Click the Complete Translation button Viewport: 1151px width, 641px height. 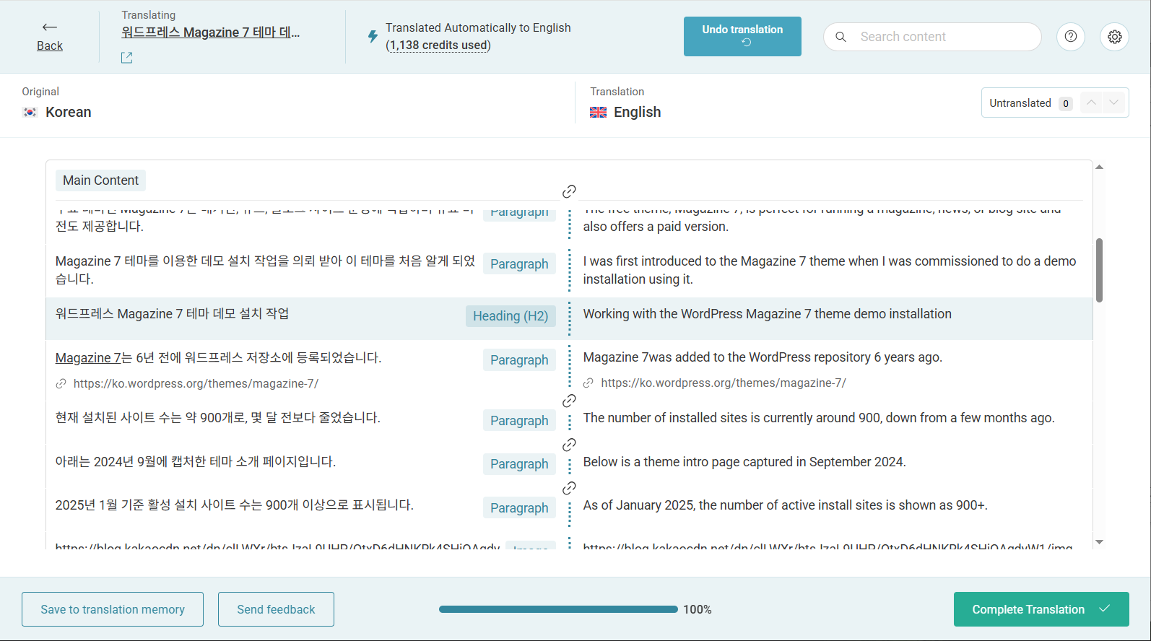(1041, 609)
